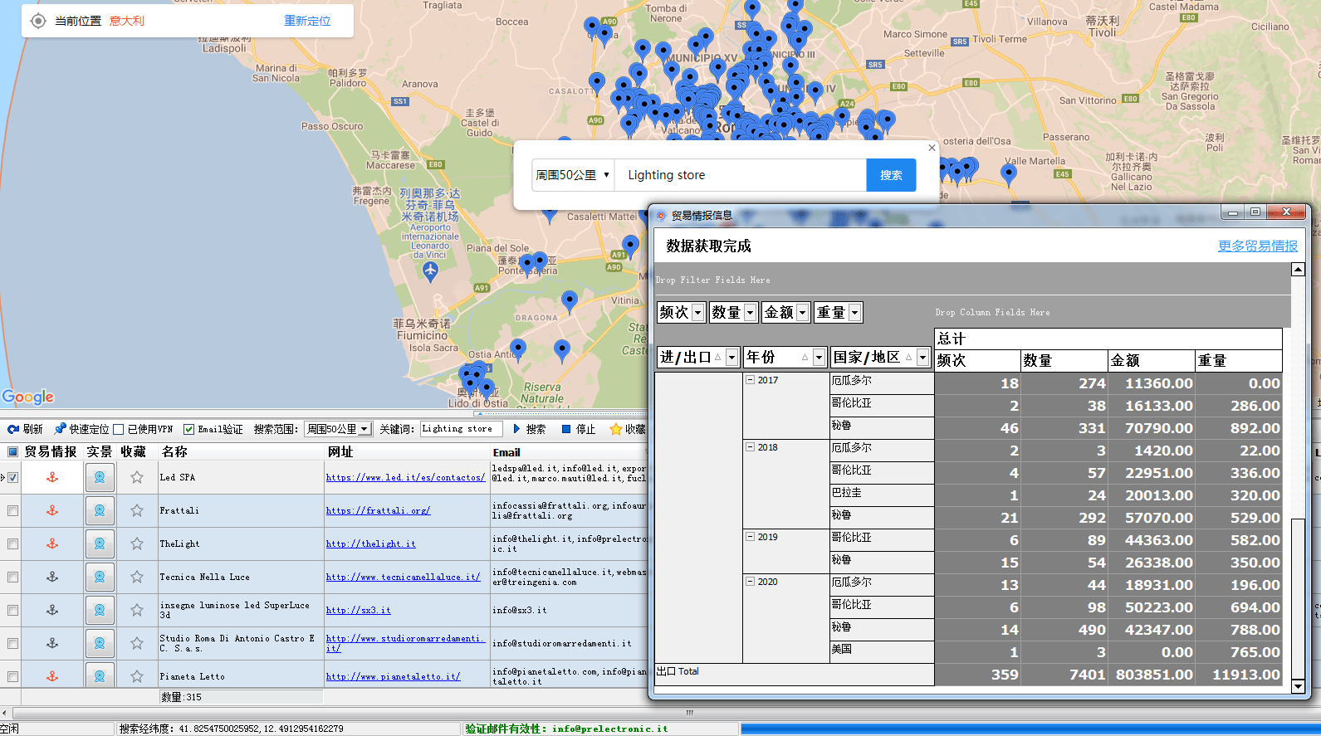This screenshot has width=1321, height=736.
Task: Open street view for insegne luminose led SuperLuce
Action: point(100,610)
